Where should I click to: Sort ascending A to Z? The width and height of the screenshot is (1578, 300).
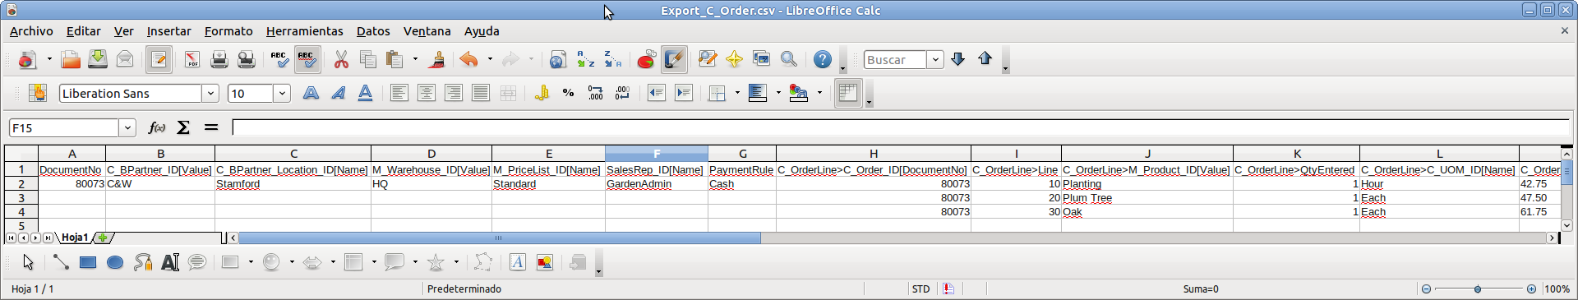click(x=585, y=59)
